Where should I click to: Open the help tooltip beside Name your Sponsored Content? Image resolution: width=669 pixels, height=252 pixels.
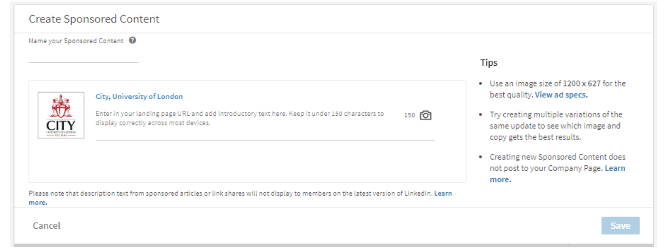click(x=133, y=41)
